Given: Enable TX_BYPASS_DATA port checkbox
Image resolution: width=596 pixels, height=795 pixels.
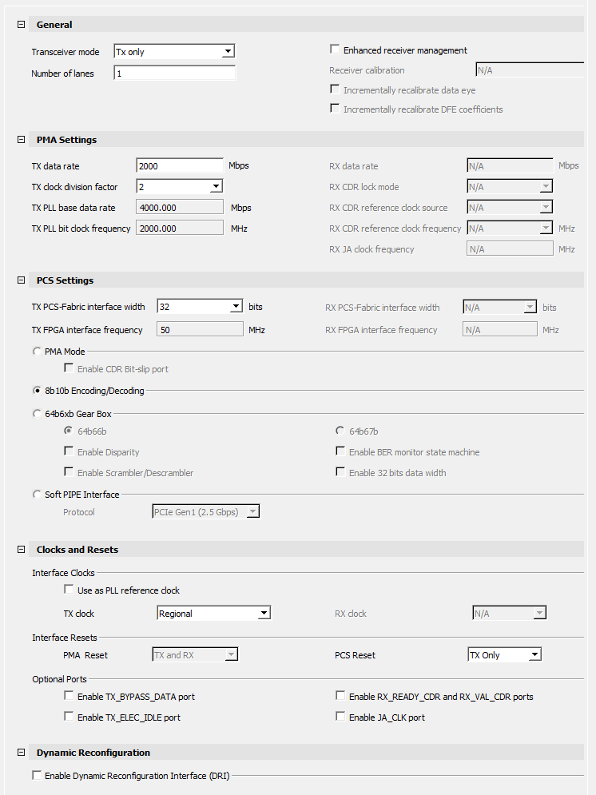Looking at the screenshot, I should coord(69,696).
